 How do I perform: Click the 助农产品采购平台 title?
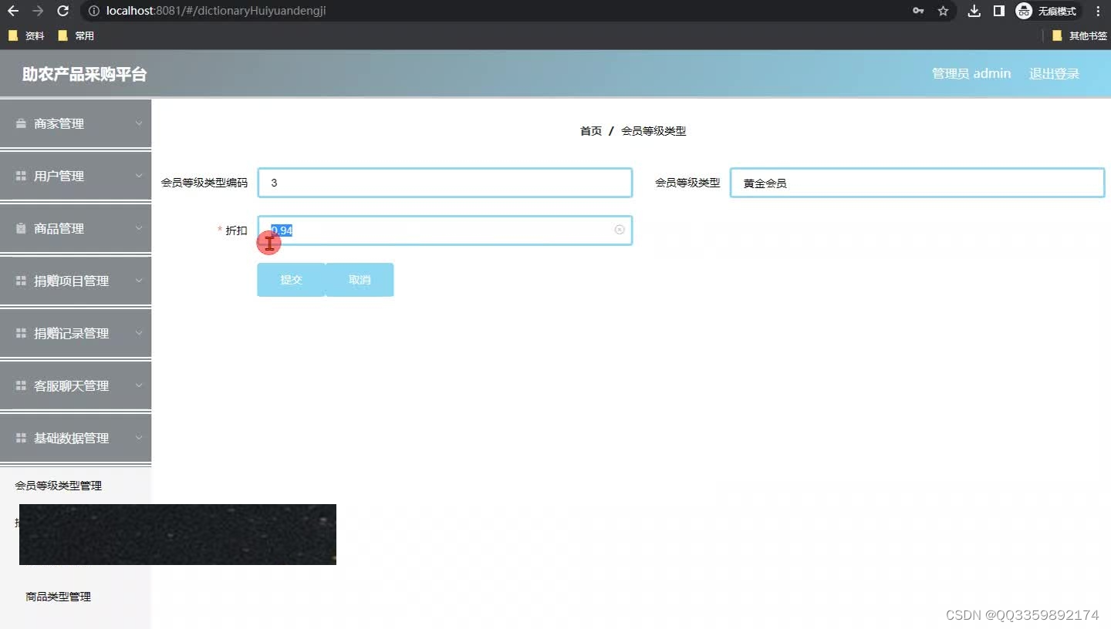coord(84,74)
